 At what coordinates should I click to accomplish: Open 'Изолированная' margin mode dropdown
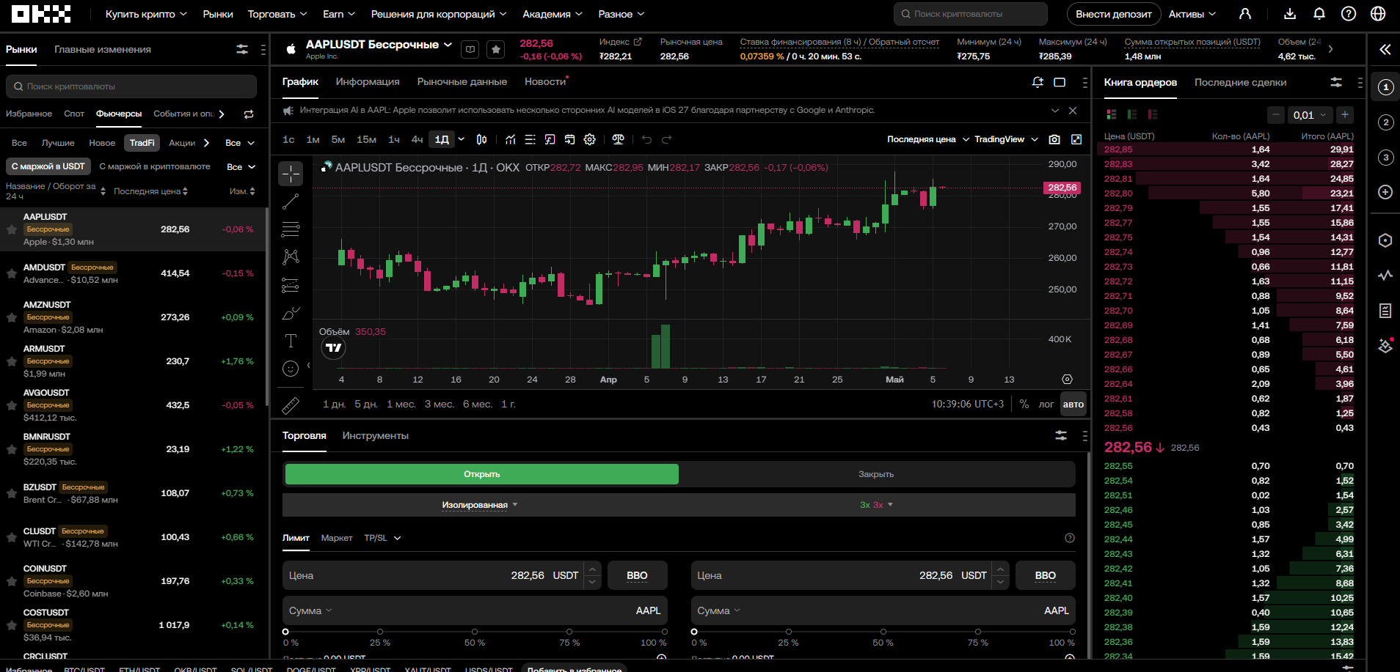[x=480, y=505]
